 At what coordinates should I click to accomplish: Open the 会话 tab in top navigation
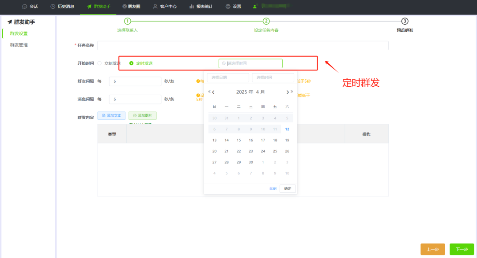30,6
